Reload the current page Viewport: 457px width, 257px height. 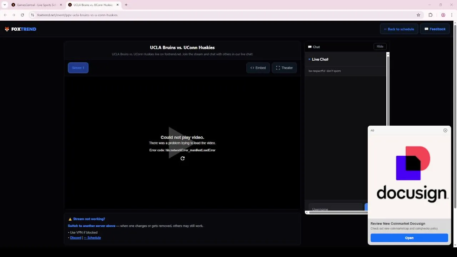click(22, 15)
